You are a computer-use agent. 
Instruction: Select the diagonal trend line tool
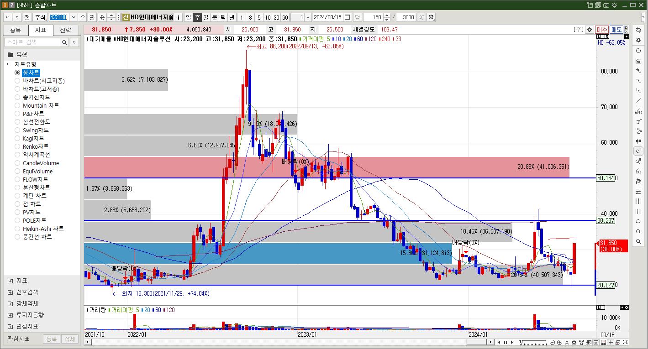(638, 101)
